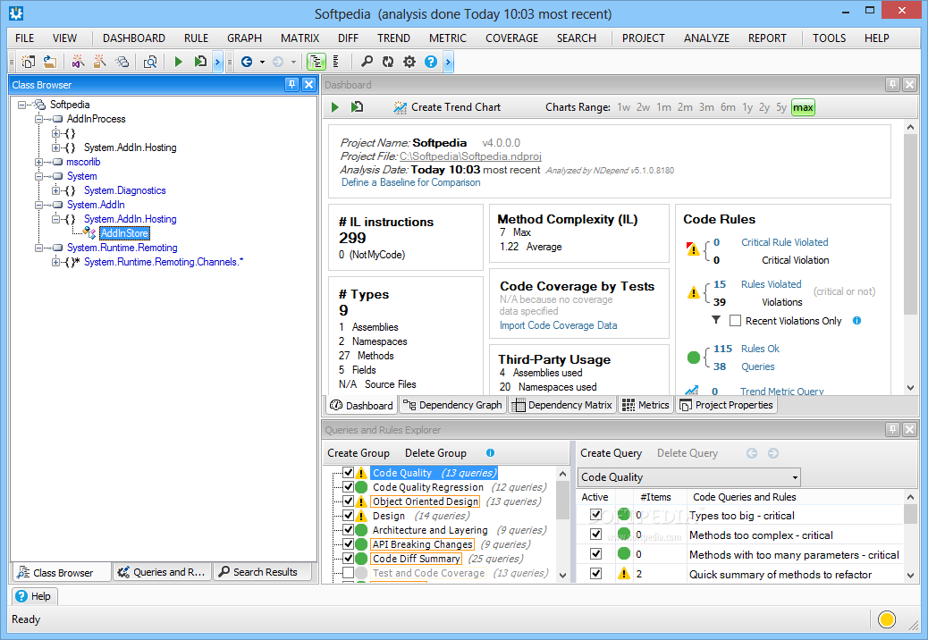Click the refresh arrows toolbar icon
The height and width of the screenshot is (640, 928).
[388, 62]
